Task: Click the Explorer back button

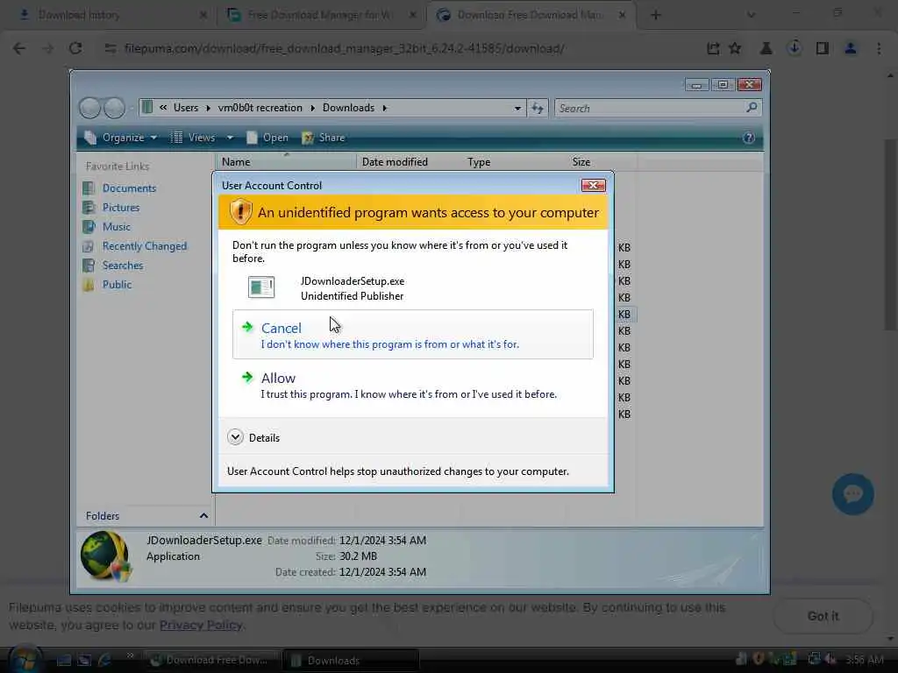Action: (x=90, y=108)
